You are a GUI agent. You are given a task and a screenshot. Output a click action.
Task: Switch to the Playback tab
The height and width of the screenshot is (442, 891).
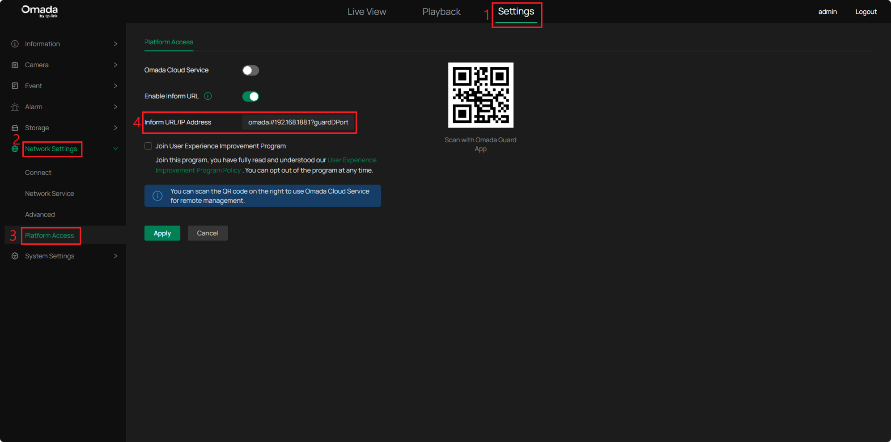(441, 12)
